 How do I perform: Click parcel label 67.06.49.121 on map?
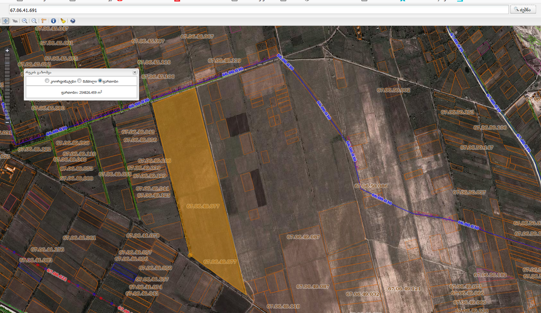pos(404,288)
